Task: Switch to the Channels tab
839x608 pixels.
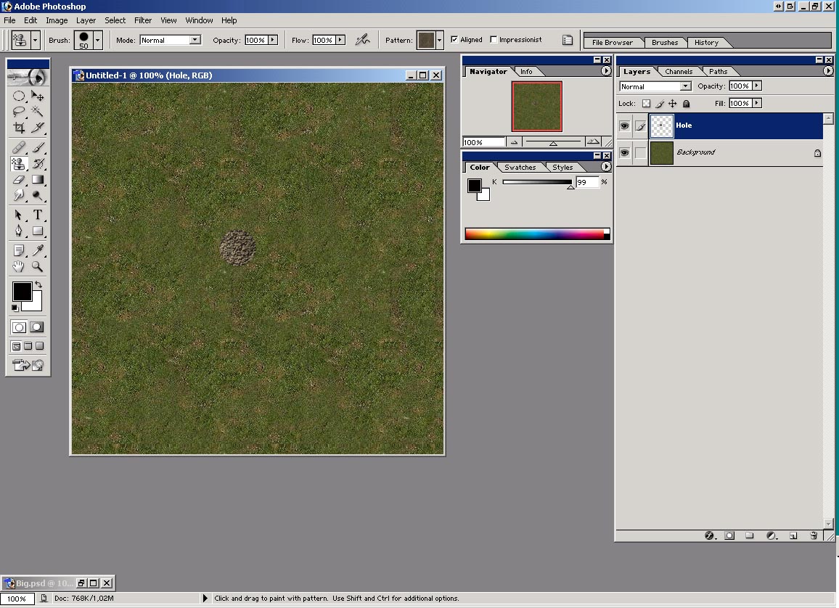Action: [679, 71]
